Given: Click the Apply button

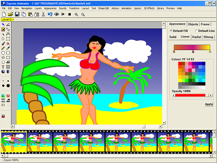Looking at the screenshot, I should [x=209, y=104].
